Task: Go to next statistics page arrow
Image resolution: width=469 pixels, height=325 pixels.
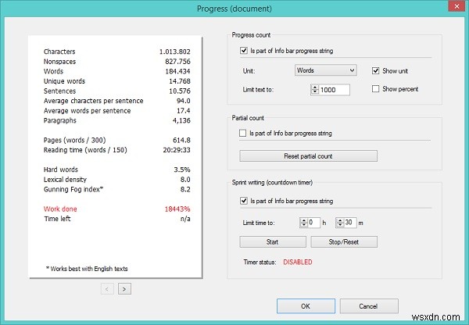Action: coord(124,289)
